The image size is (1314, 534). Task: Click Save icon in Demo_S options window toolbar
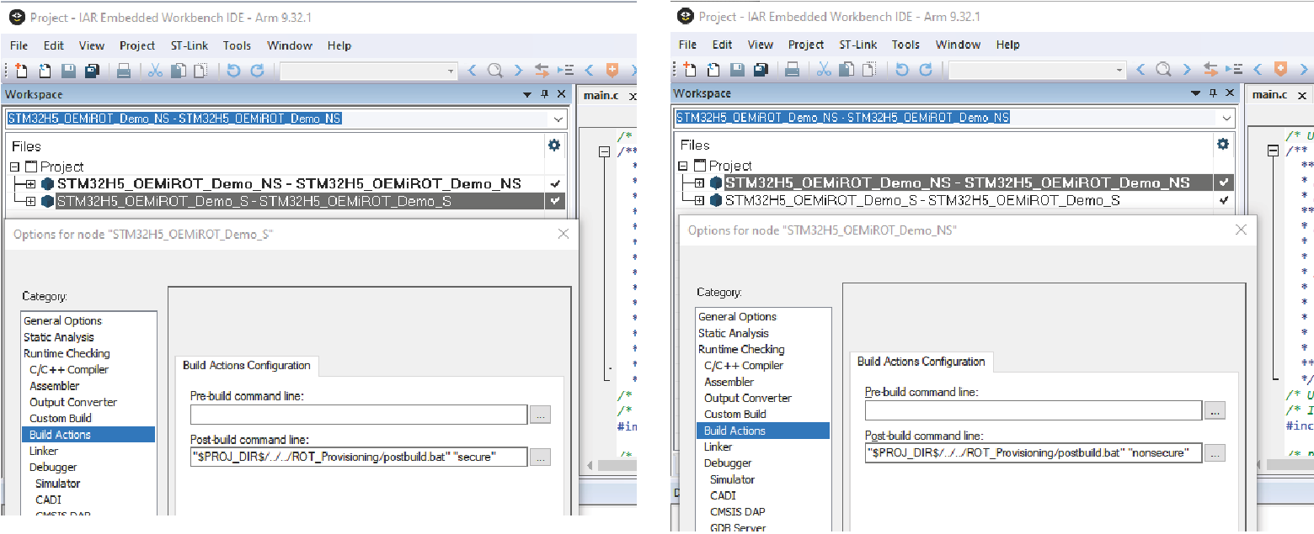69,71
